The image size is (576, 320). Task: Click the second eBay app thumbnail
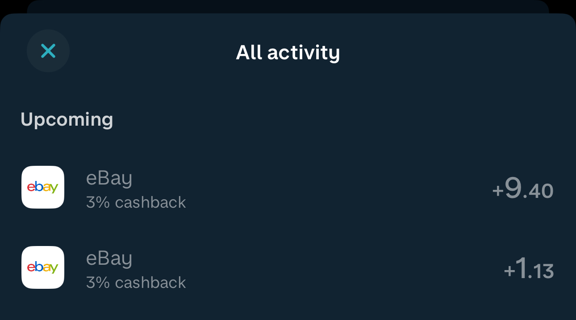tap(43, 267)
